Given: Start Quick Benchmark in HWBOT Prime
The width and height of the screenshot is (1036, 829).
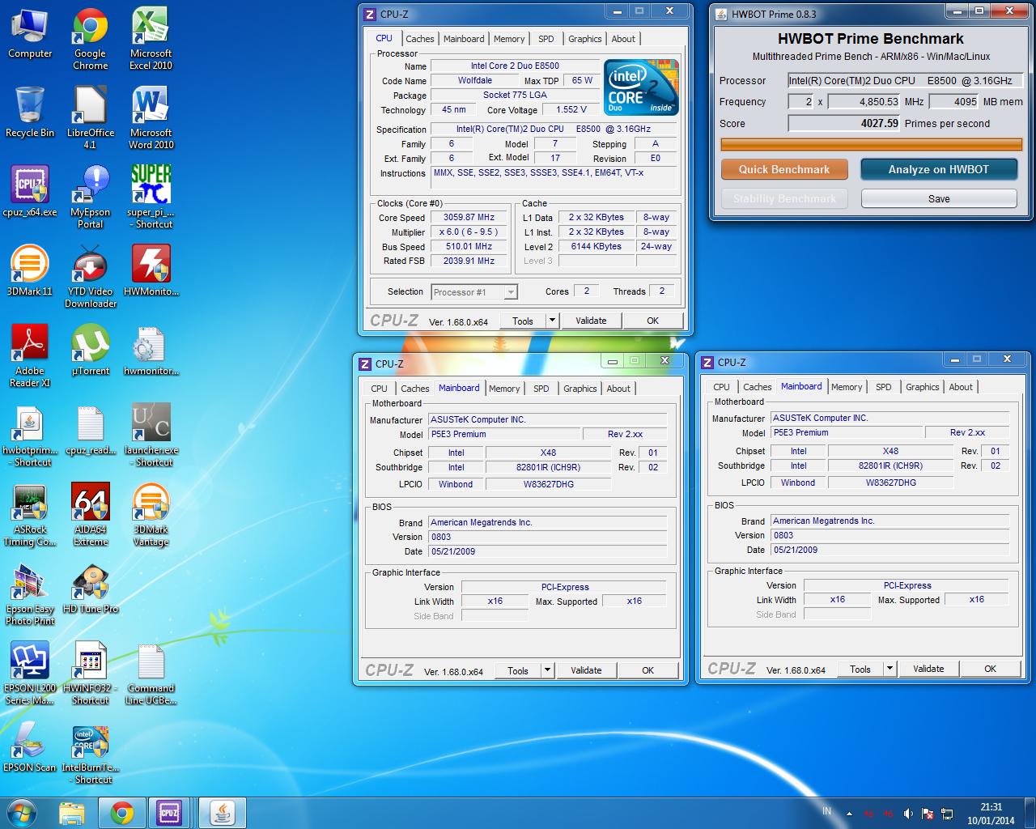Looking at the screenshot, I should tap(784, 169).
